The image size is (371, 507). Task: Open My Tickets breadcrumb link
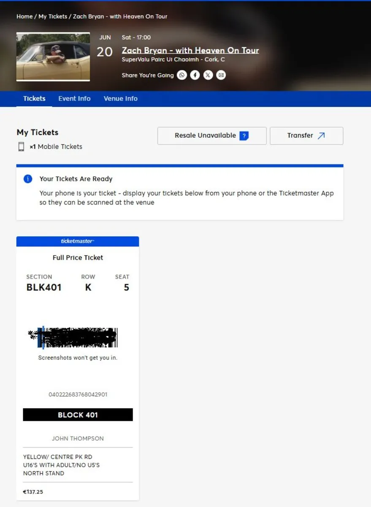53,16
